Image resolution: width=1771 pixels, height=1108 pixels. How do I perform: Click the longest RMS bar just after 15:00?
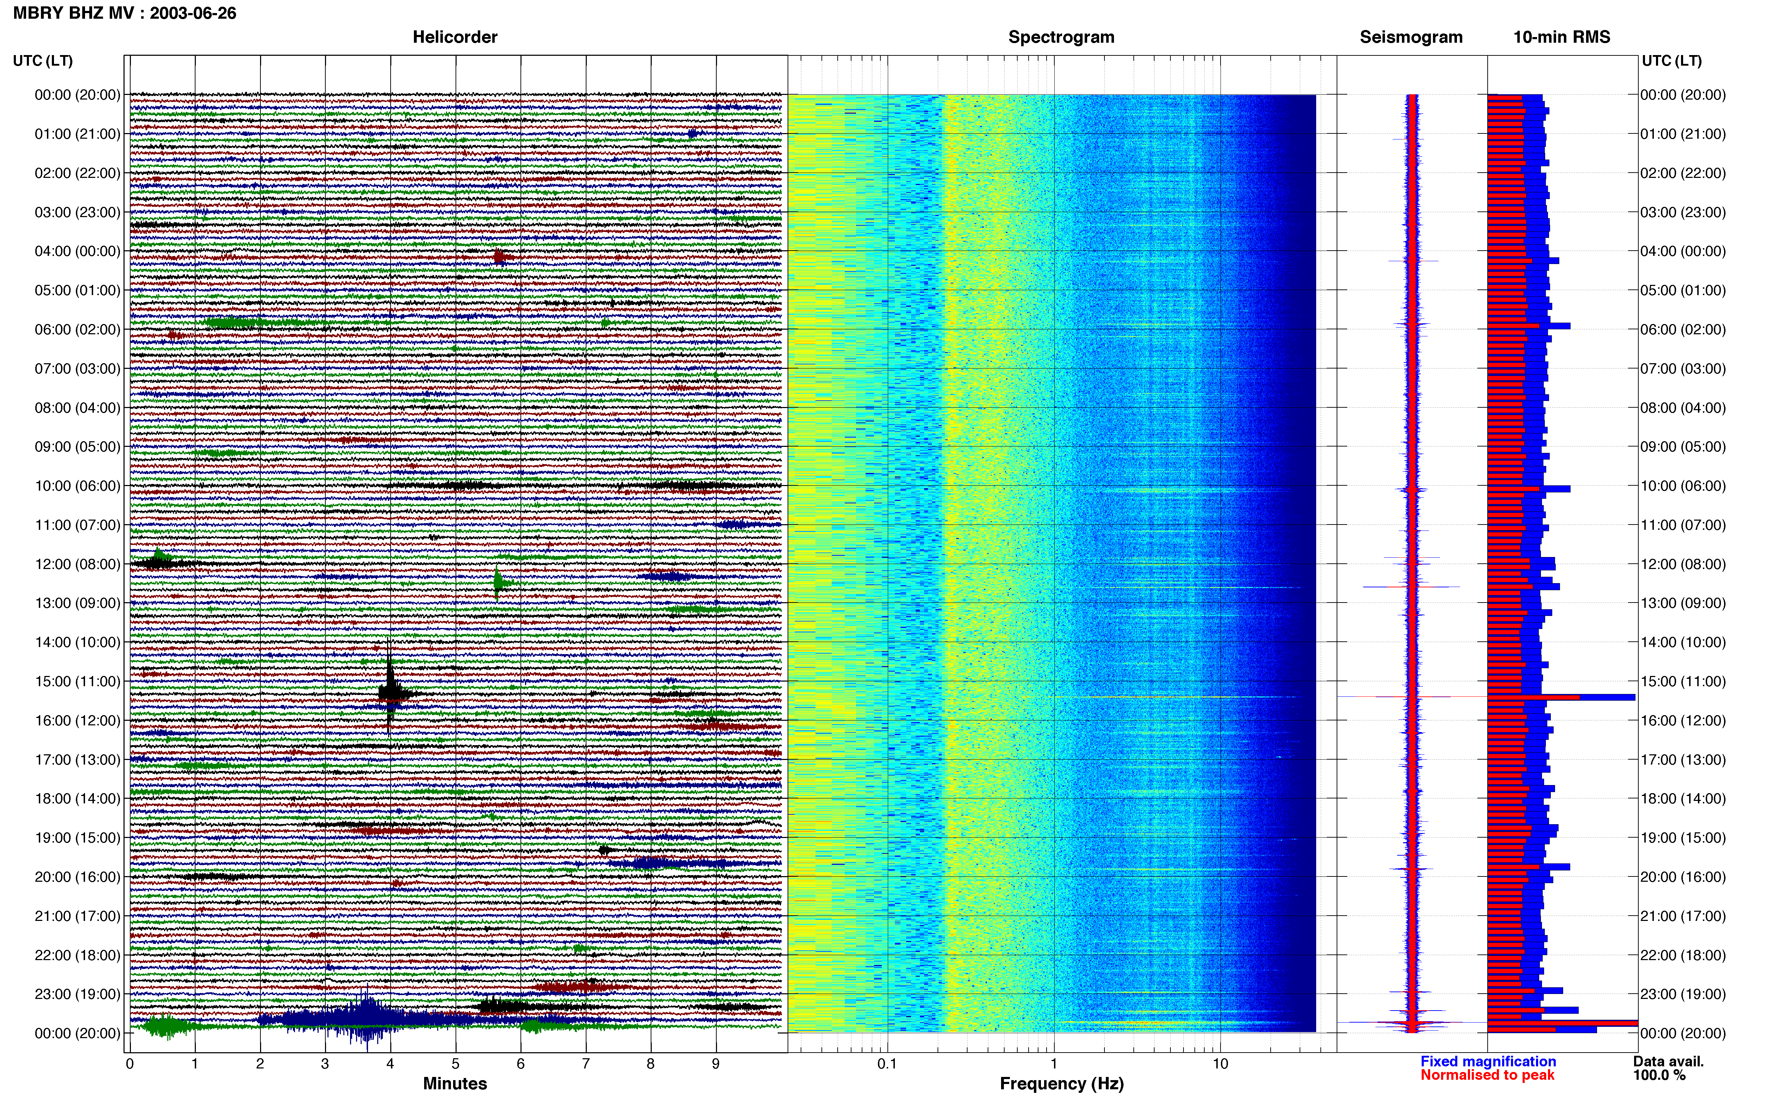coord(1561,697)
